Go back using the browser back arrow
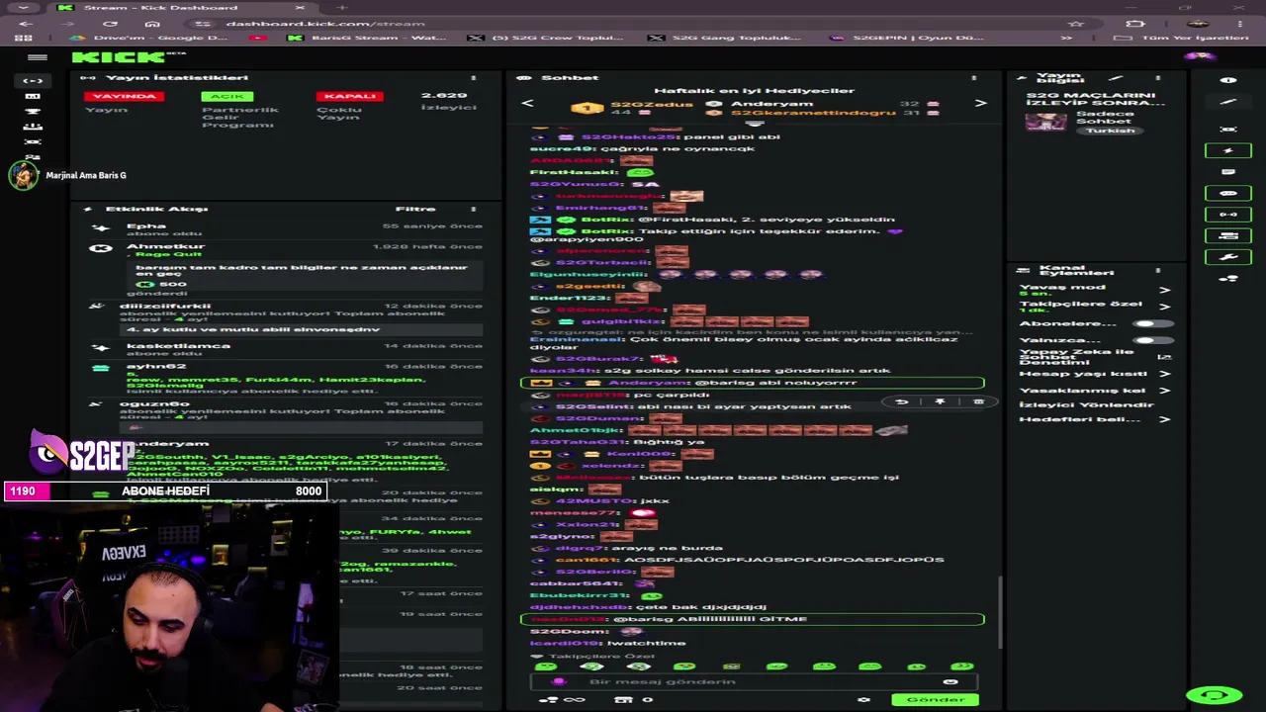Screen dimensions: 1266x712 point(26,24)
